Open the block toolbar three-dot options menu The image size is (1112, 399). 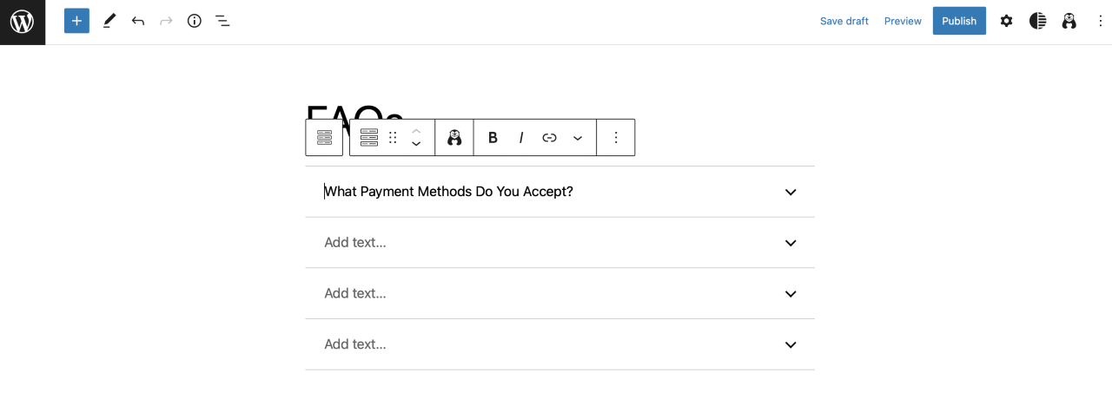pyautogui.click(x=616, y=137)
